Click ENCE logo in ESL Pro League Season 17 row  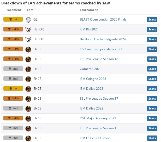click(x=28, y=99)
